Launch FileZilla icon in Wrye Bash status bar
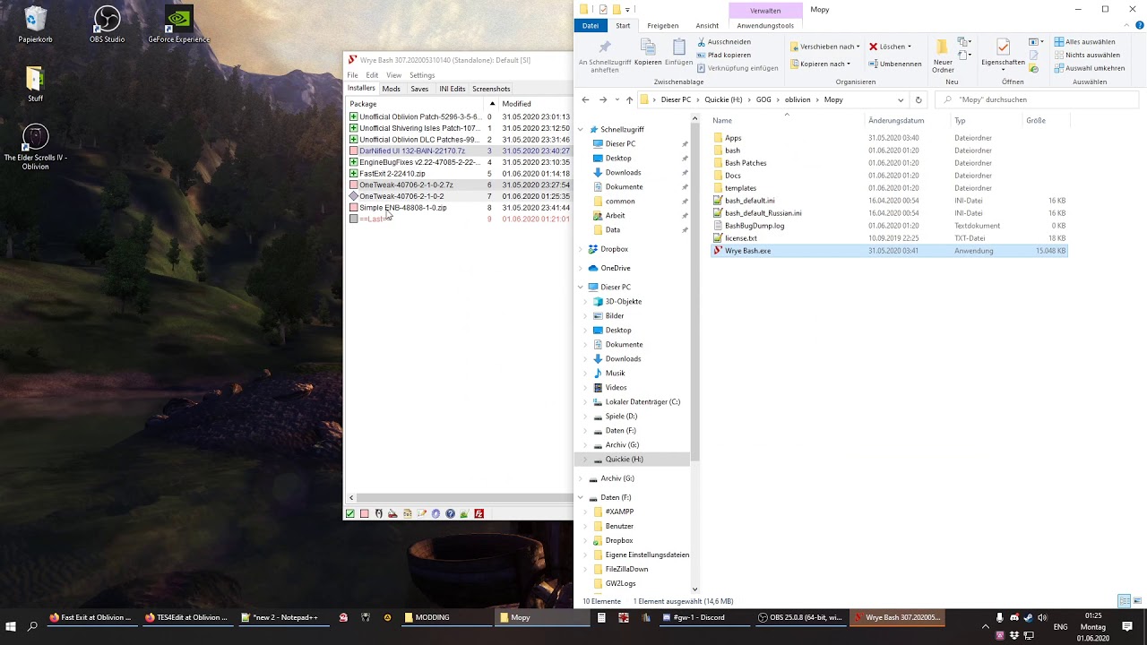This screenshot has width=1147, height=645. [479, 513]
